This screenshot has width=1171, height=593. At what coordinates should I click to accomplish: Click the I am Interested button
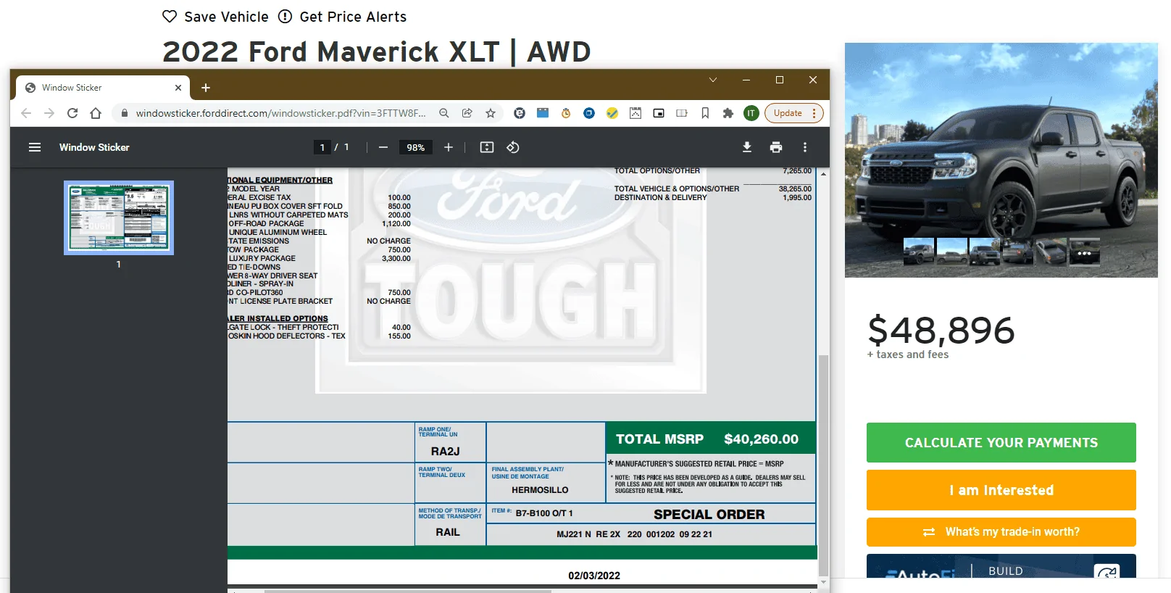1001,490
